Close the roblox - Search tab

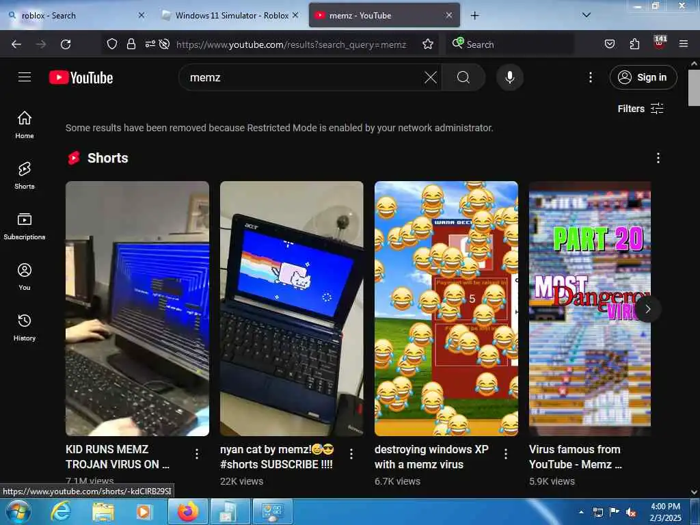point(142,15)
